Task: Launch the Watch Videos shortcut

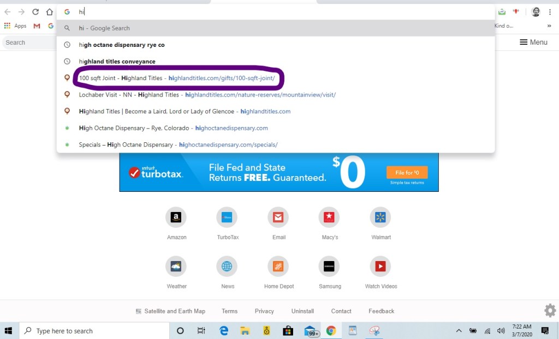Action: tap(380, 267)
